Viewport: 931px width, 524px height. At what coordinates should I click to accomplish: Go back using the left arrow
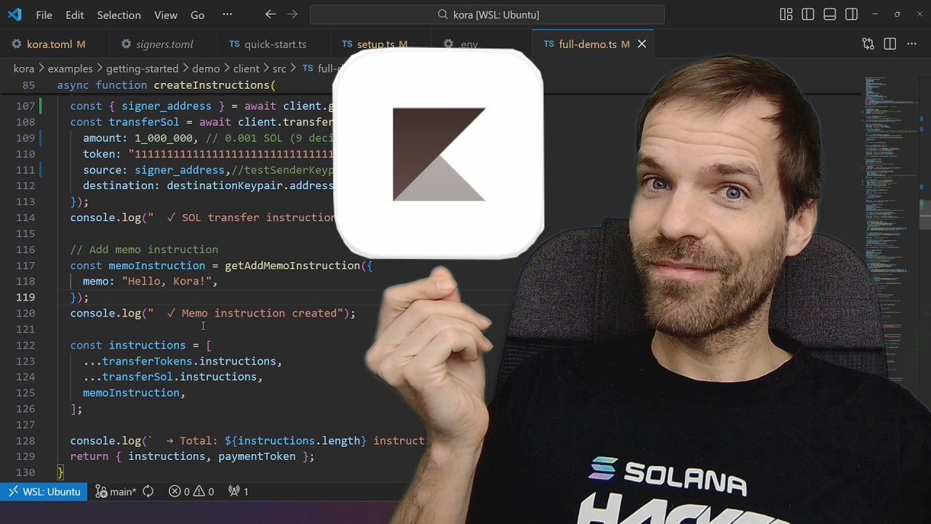coord(271,15)
